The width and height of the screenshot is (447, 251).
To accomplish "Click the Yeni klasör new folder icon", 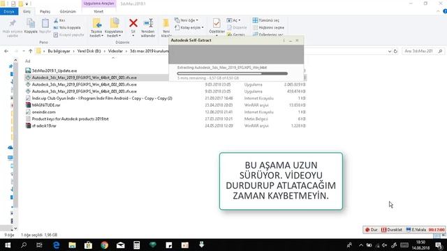I will click(166, 23).
